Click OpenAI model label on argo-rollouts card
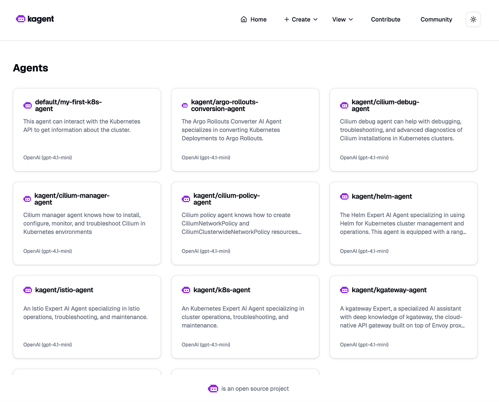Viewport: 499px width, 402px height. tap(206, 157)
